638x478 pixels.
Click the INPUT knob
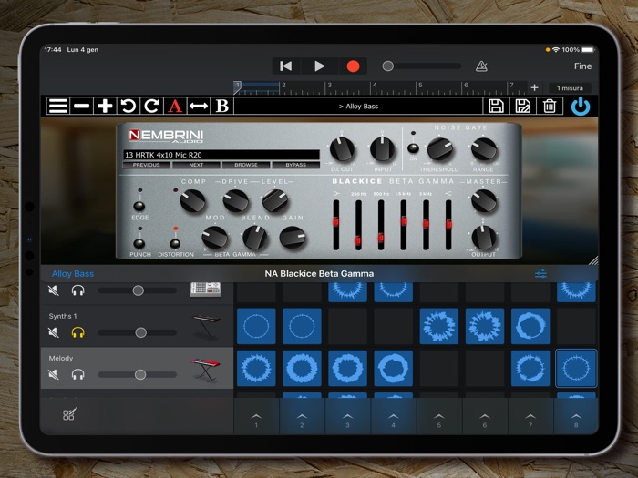pyautogui.click(x=383, y=149)
